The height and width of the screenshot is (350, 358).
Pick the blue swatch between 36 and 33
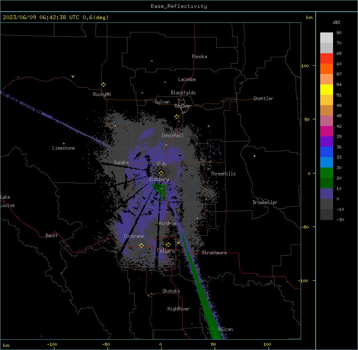pyautogui.click(x=326, y=152)
